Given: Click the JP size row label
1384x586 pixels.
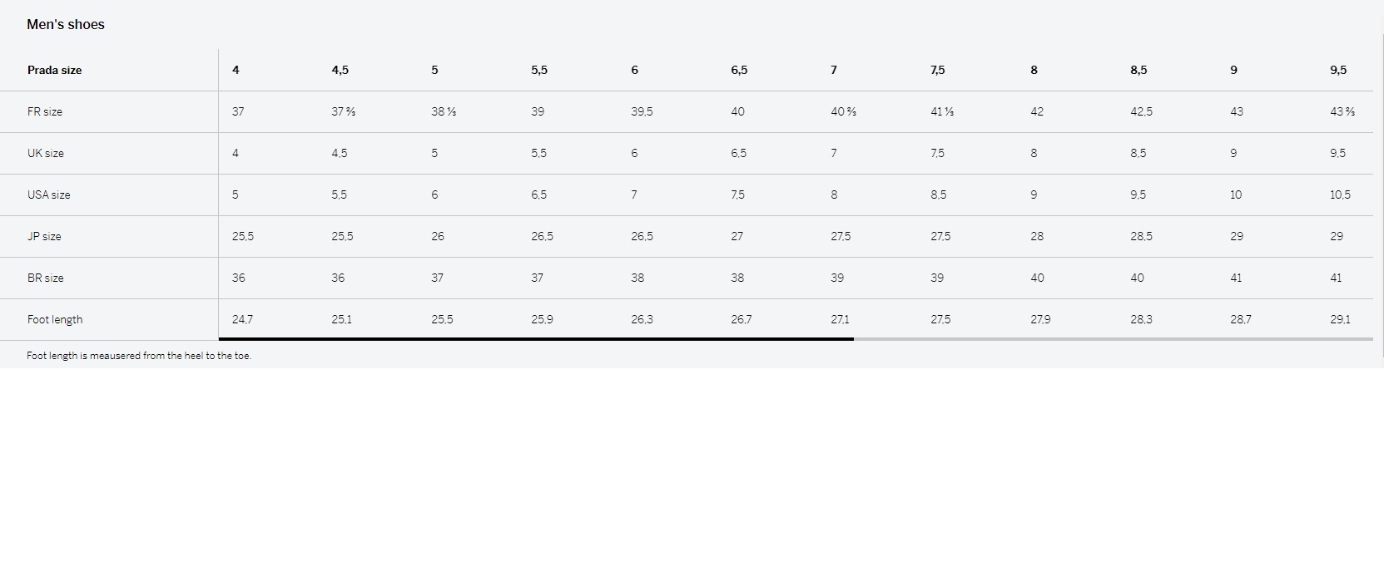Looking at the screenshot, I should pyautogui.click(x=44, y=236).
